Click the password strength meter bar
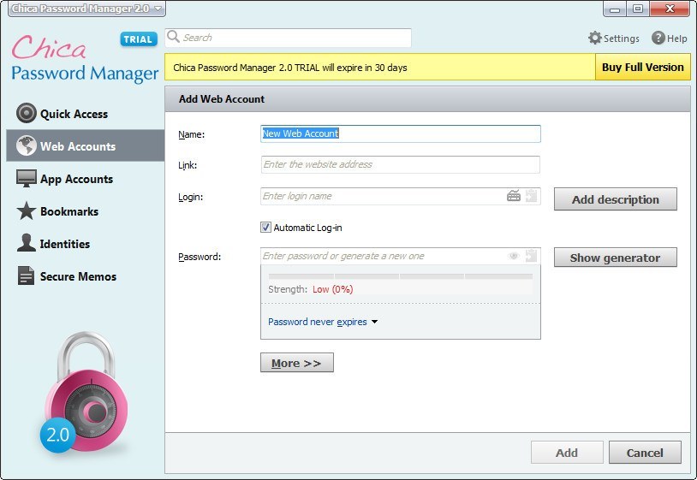This screenshot has height=480, width=697. click(401, 276)
